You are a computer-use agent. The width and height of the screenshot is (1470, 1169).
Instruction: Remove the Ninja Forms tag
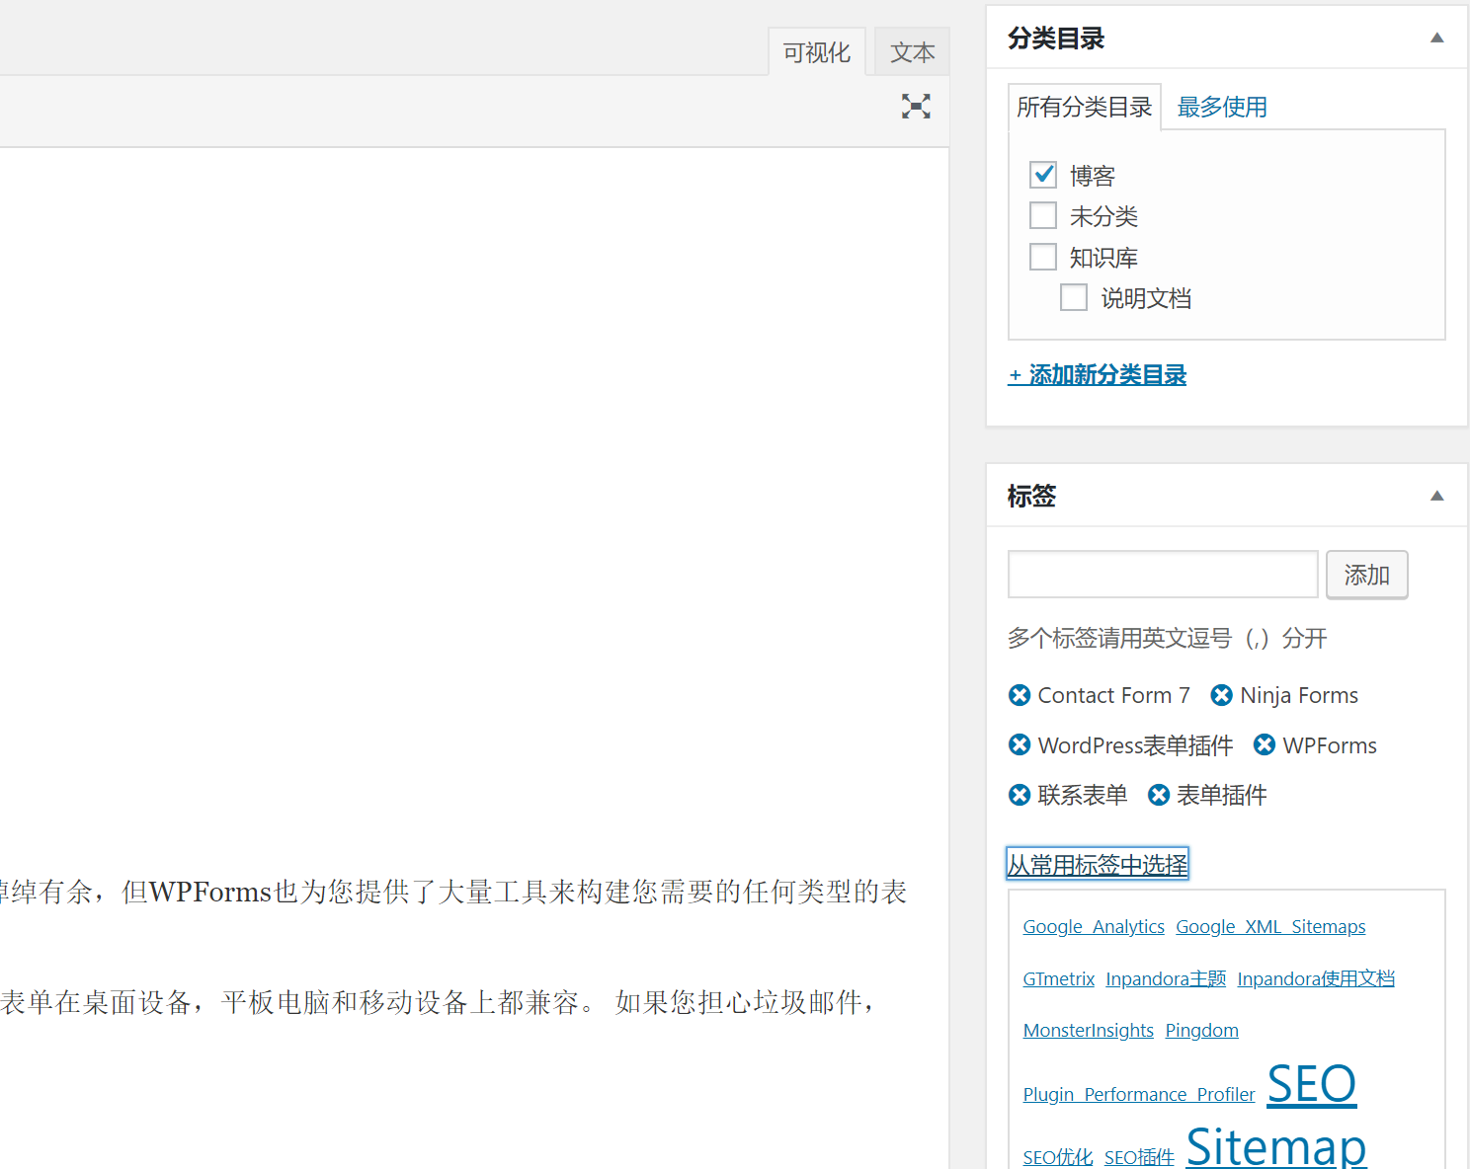(1221, 695)
